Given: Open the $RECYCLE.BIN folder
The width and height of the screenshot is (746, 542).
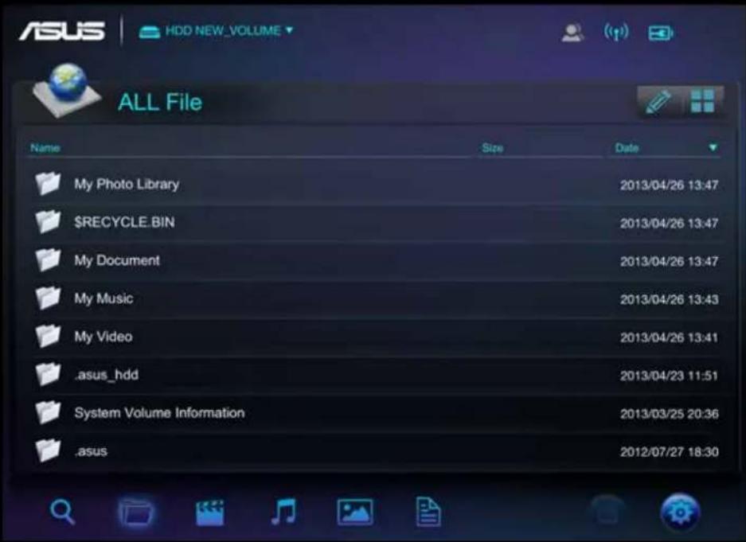Looking at the screenshot, I should tap(376, 223).
